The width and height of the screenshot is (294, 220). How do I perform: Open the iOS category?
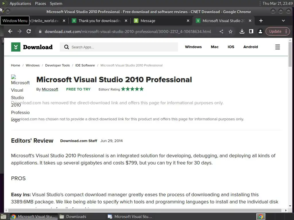(x=231, y=47)
